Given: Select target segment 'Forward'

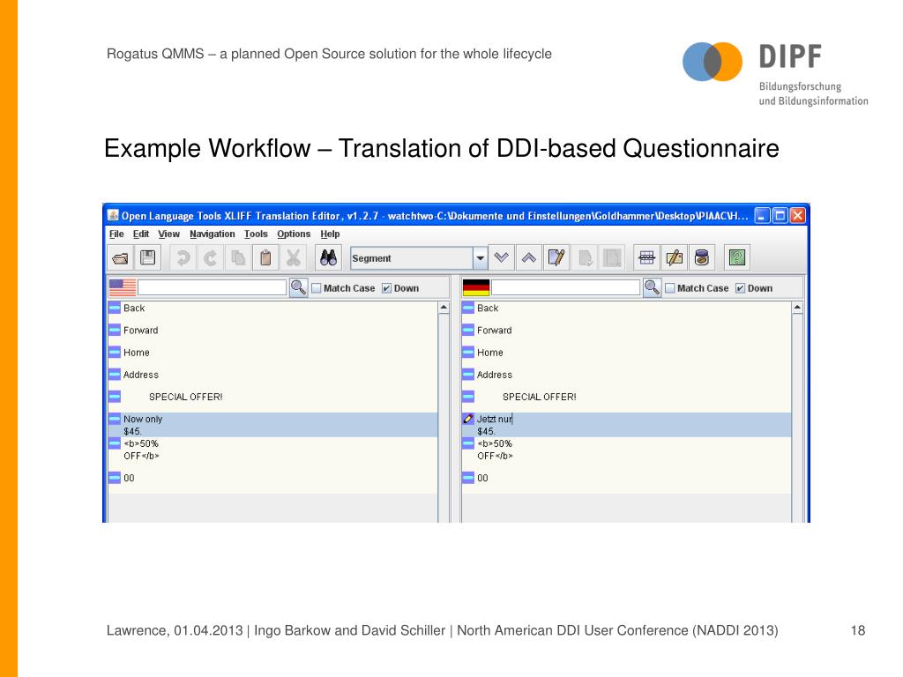Looking at the screenshot, I should coord(494,331).
